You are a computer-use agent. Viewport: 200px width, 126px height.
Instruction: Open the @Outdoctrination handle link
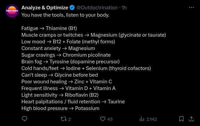tap(97, 8)
